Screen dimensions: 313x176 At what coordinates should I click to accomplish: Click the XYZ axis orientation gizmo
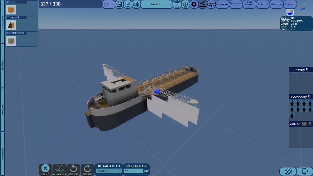click(304, 6)
